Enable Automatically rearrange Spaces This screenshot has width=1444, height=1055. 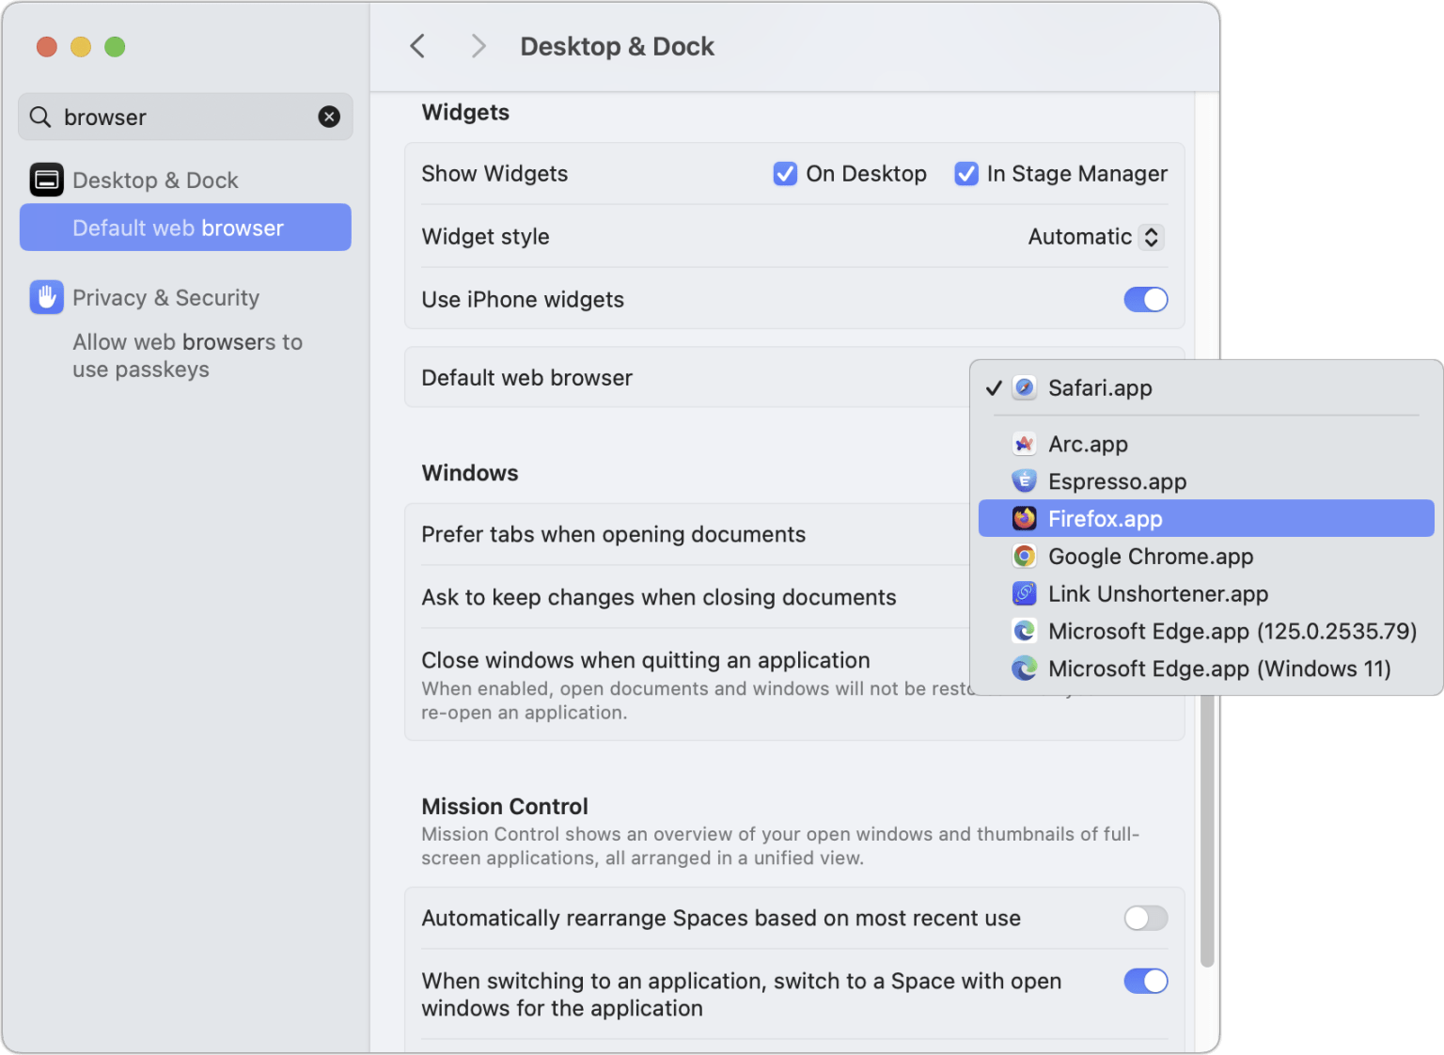click(1145, 919)
